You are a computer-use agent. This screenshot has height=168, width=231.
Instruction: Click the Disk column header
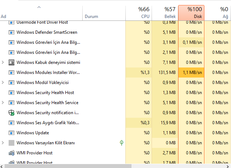pos(191,13)
